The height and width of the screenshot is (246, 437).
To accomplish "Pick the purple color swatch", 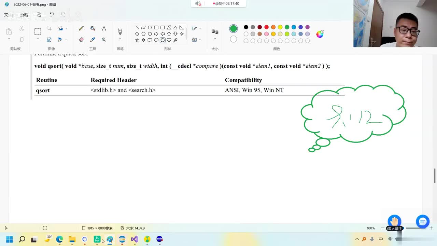I will (307, 27).
